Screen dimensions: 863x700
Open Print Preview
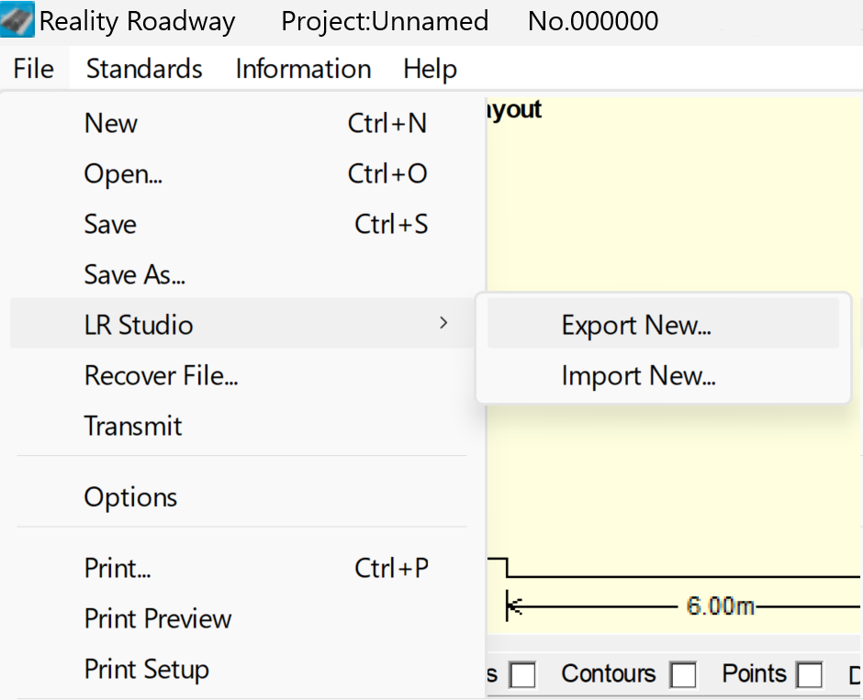[158, 618]
